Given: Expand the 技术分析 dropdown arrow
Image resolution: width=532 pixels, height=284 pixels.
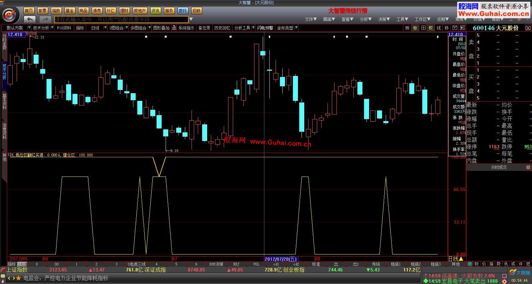Looking at the screenshot, I should 52,28.
